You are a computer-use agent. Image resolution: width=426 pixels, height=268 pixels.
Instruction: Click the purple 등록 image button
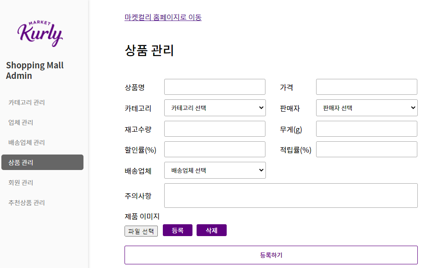pyautogui.click(x=178, y=230)
